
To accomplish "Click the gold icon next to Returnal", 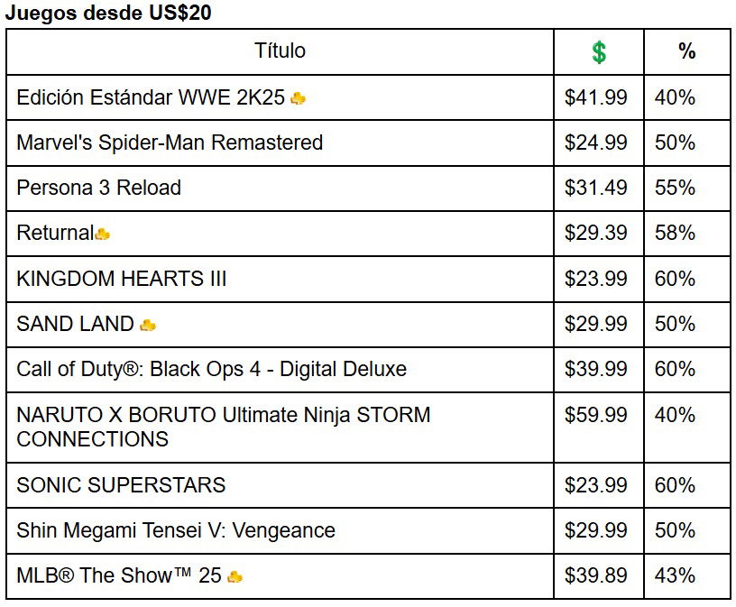I will [102, 234].
